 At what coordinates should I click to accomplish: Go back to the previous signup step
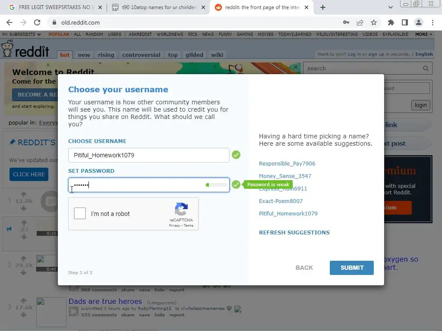304,268
